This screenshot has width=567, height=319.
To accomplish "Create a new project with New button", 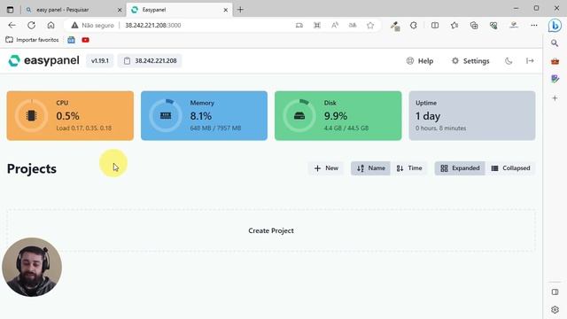I will pos(326,168).
